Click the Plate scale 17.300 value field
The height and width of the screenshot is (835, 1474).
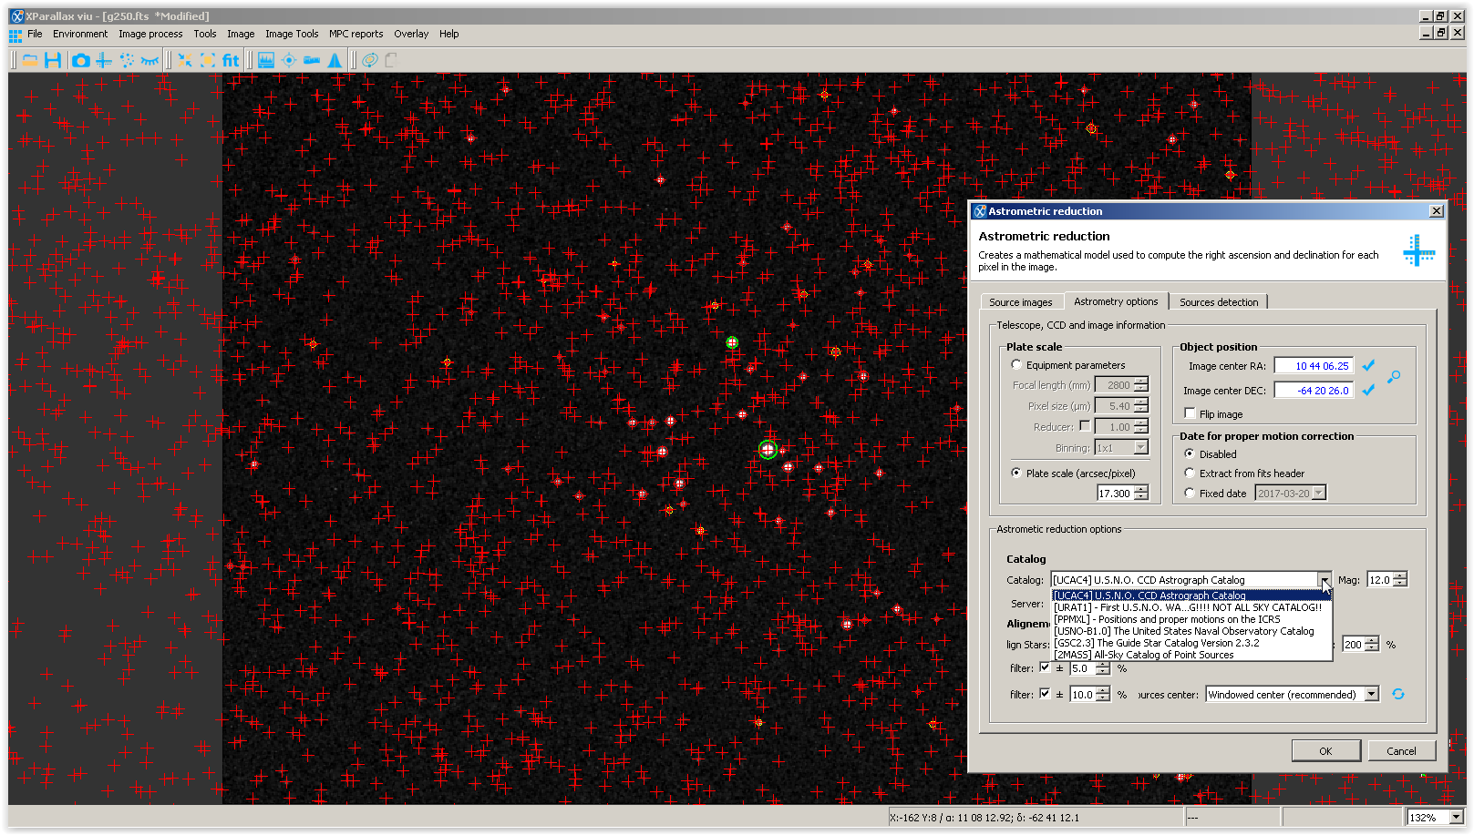[1115, 493]
